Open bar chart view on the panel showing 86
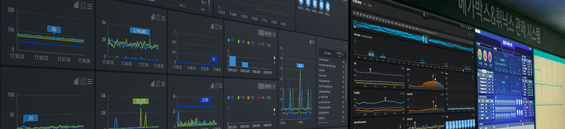The width and height of the screenshot is (565, 129). pos(76,5)
